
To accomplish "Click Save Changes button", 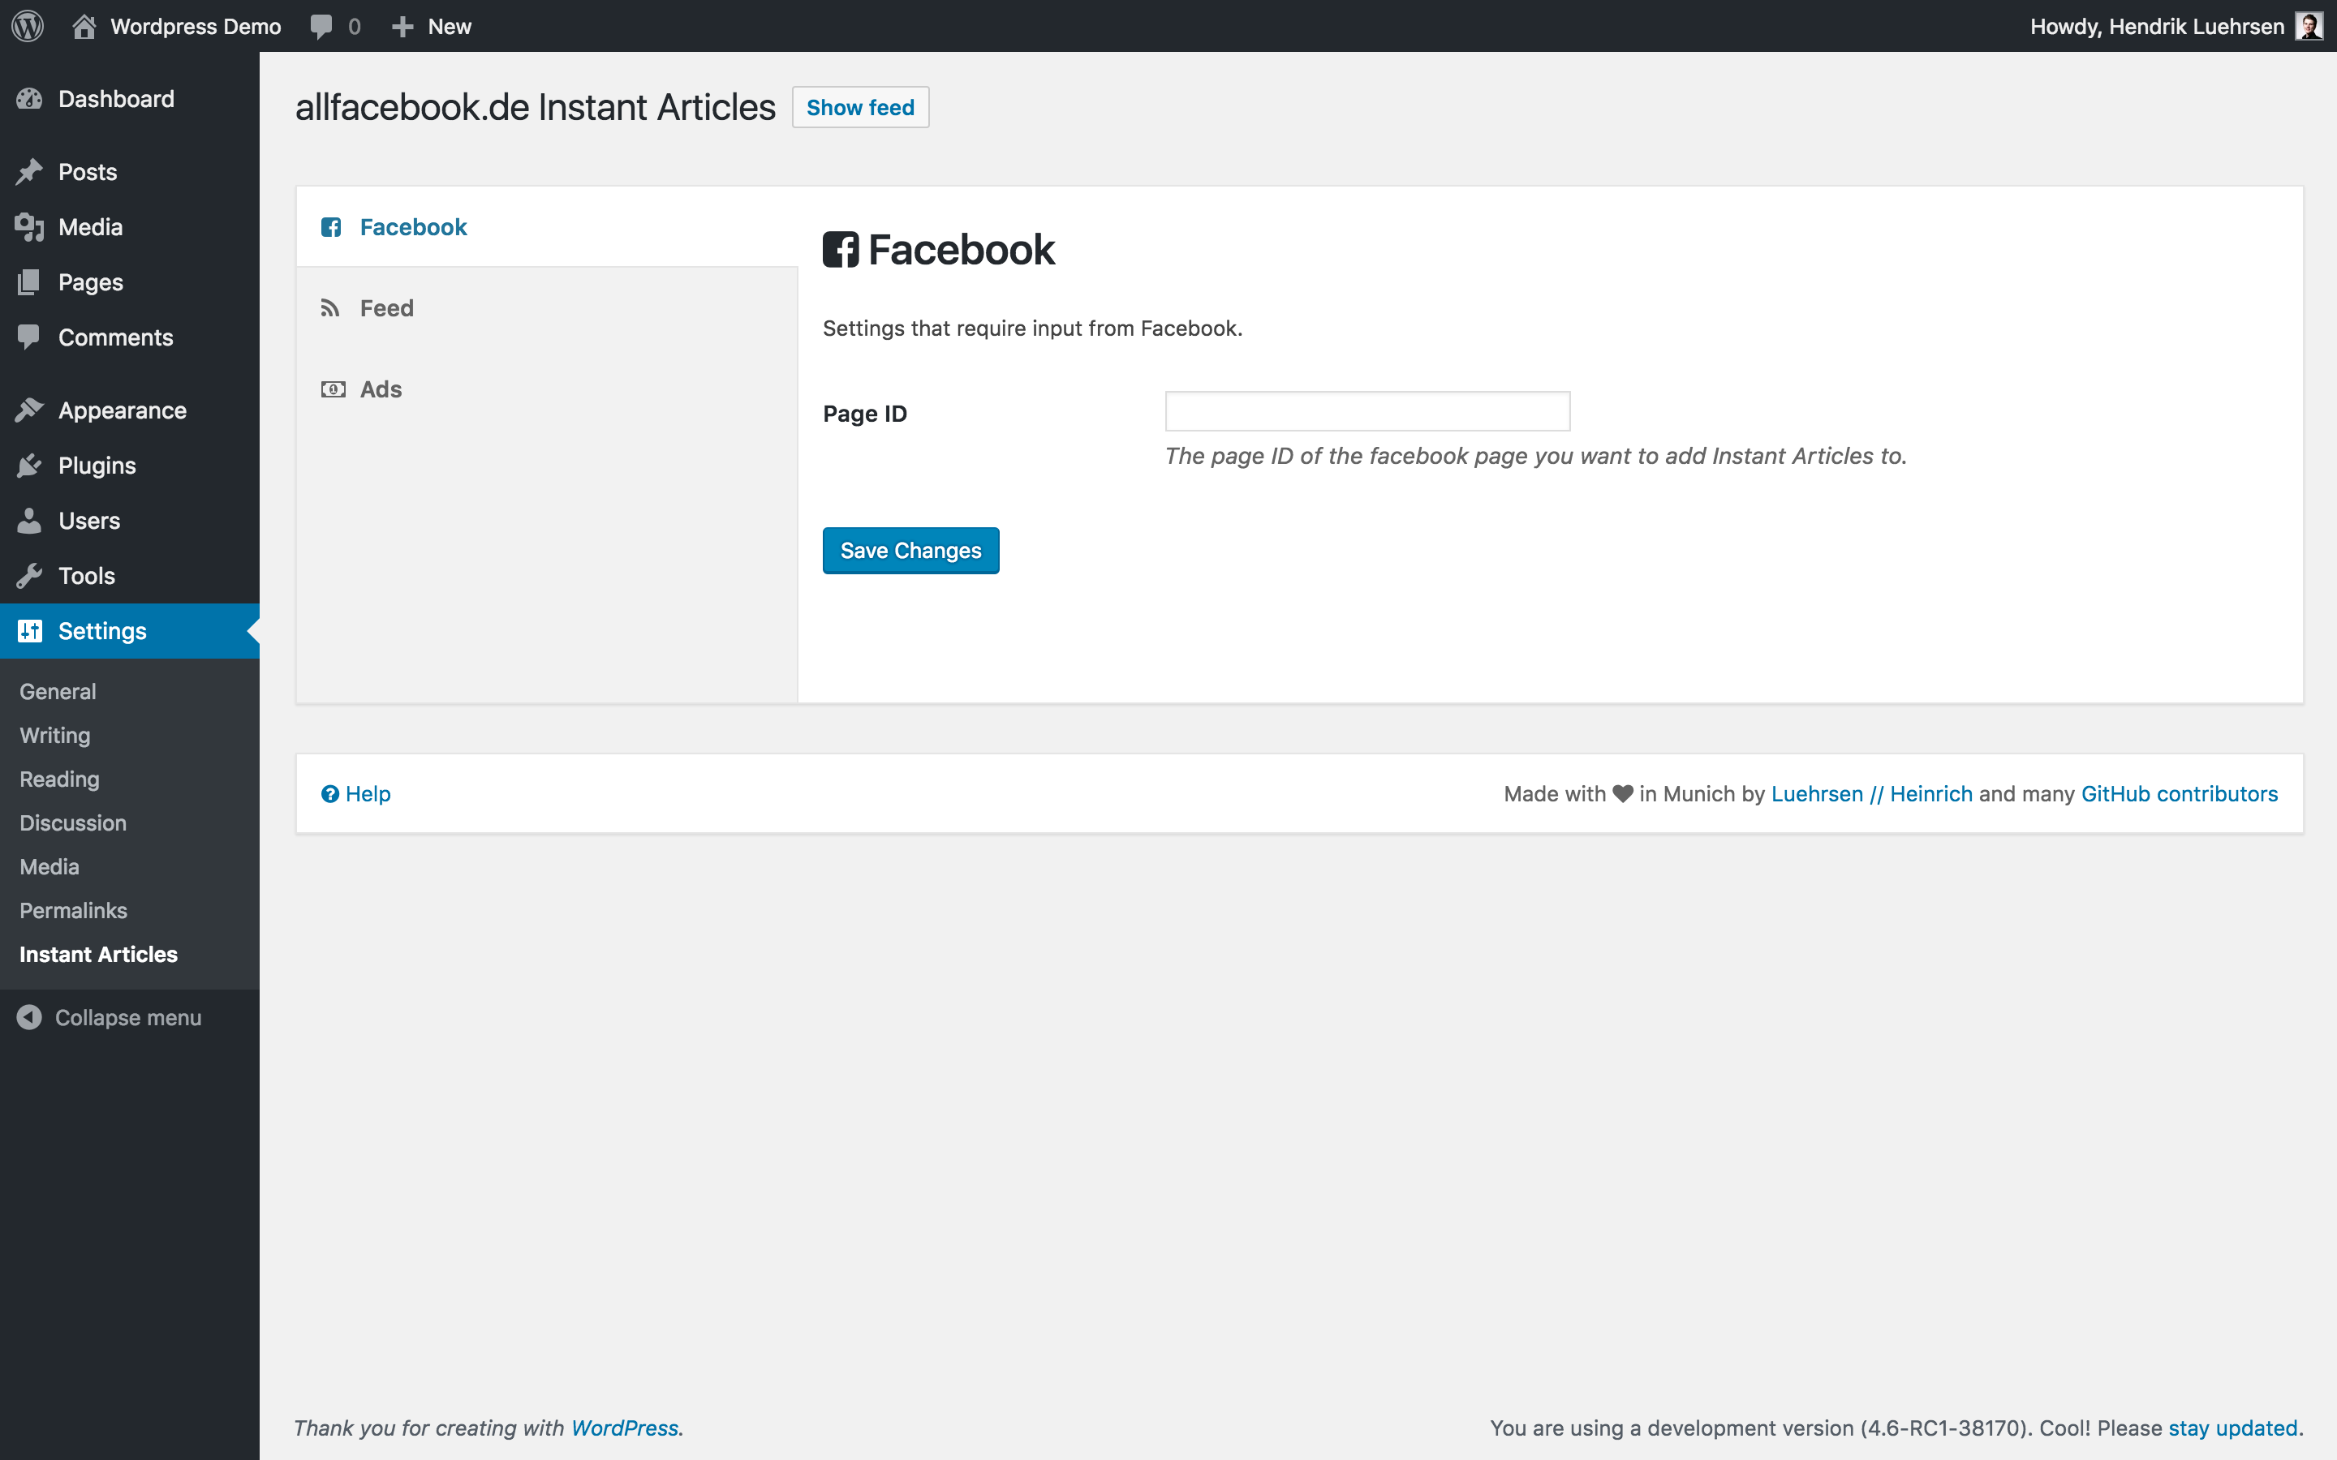I will point(910,551).
